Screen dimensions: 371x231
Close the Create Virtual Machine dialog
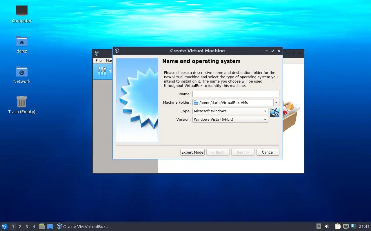[279, 51]
